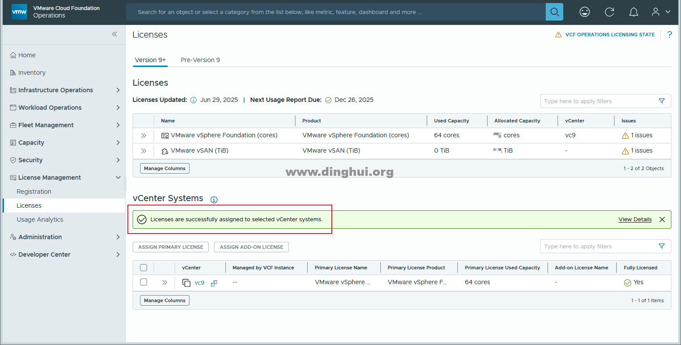Click the 0 TiB used capacity cell
The width and height of the screenshot is (681, 345).
442,150
